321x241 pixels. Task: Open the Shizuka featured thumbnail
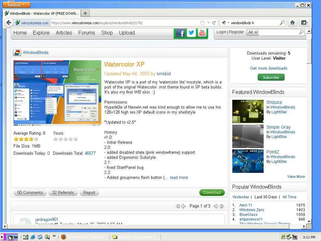pos(248,111)
